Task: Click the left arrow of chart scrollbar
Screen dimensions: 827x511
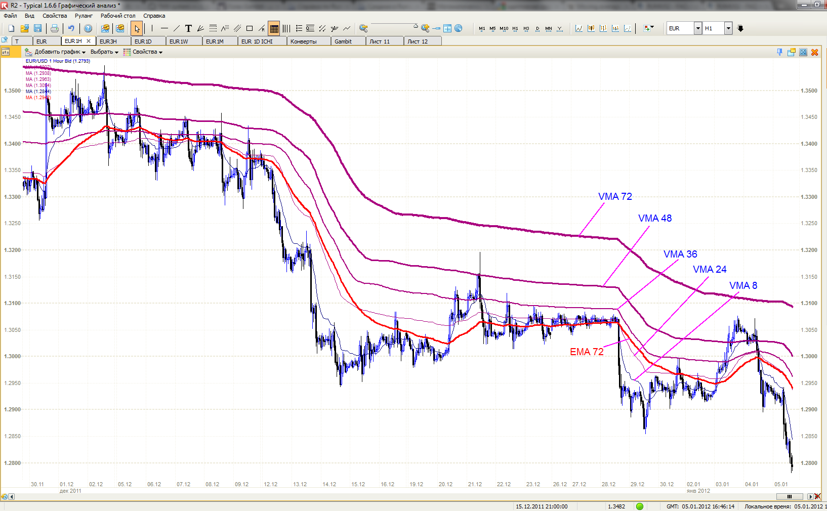Action: [x=11, y=497]
